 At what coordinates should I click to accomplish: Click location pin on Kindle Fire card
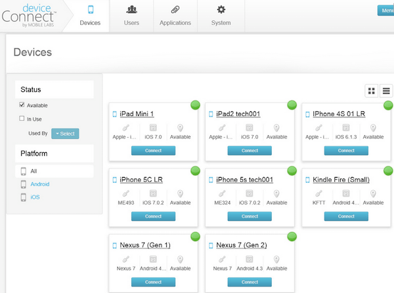pyautogui.click(x=373, y=193)
